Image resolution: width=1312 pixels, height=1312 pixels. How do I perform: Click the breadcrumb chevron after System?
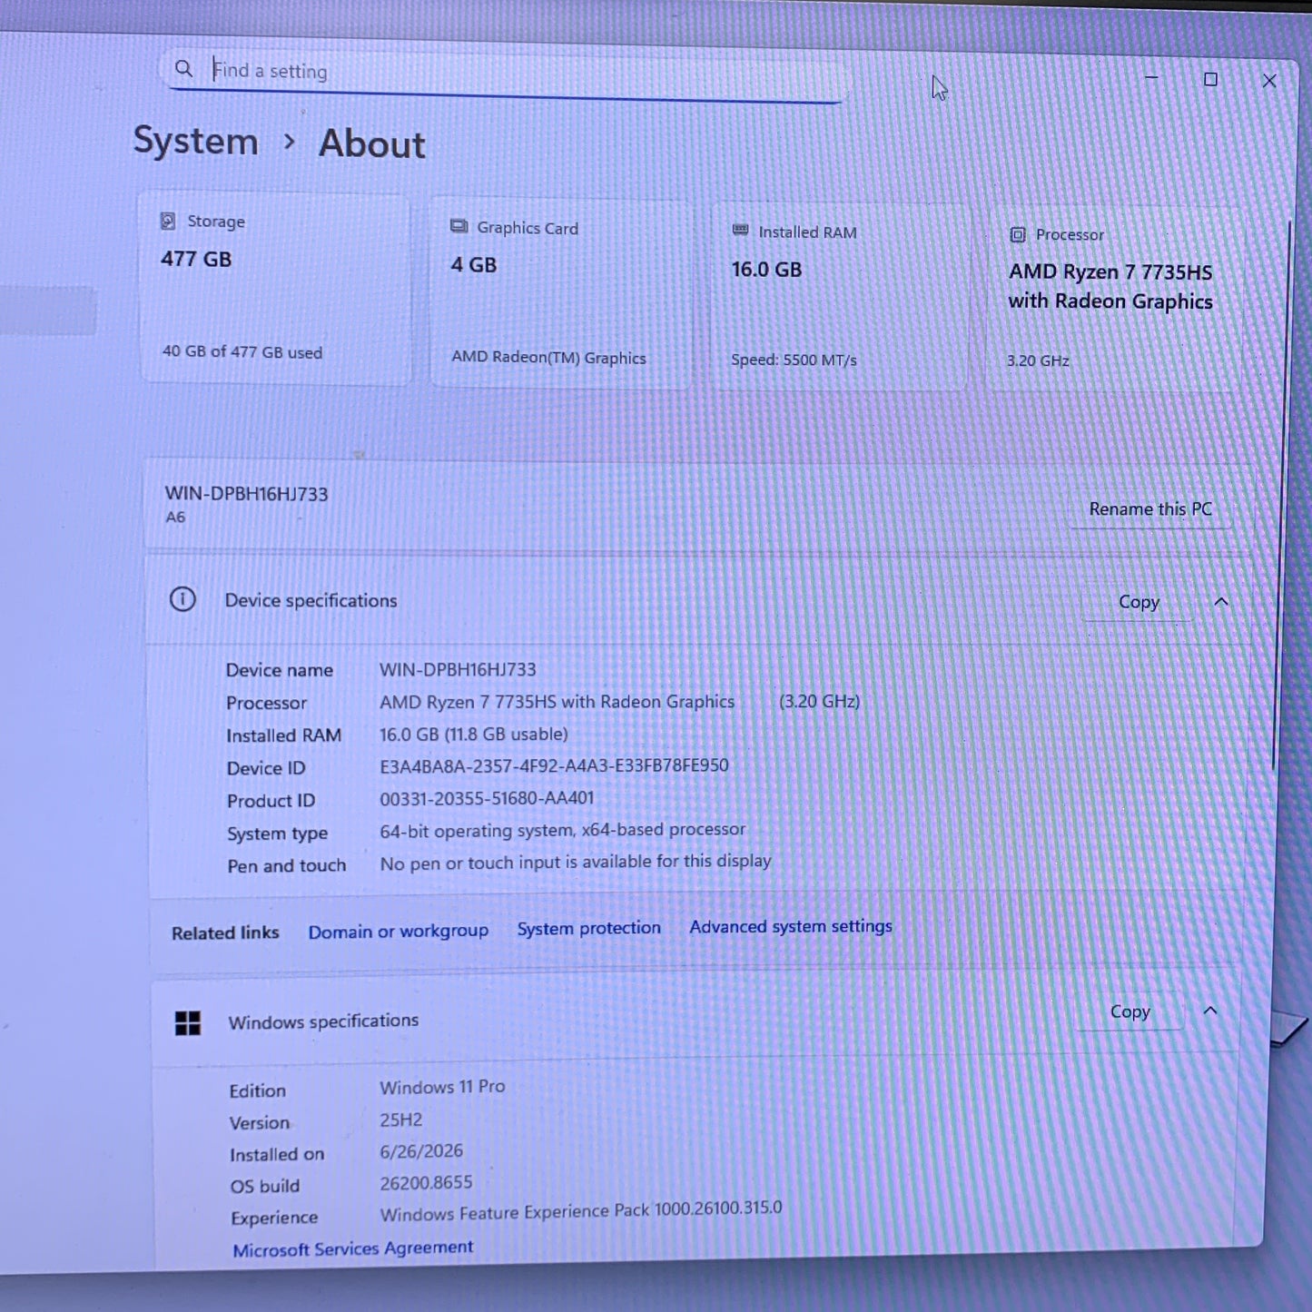(289, 142)
